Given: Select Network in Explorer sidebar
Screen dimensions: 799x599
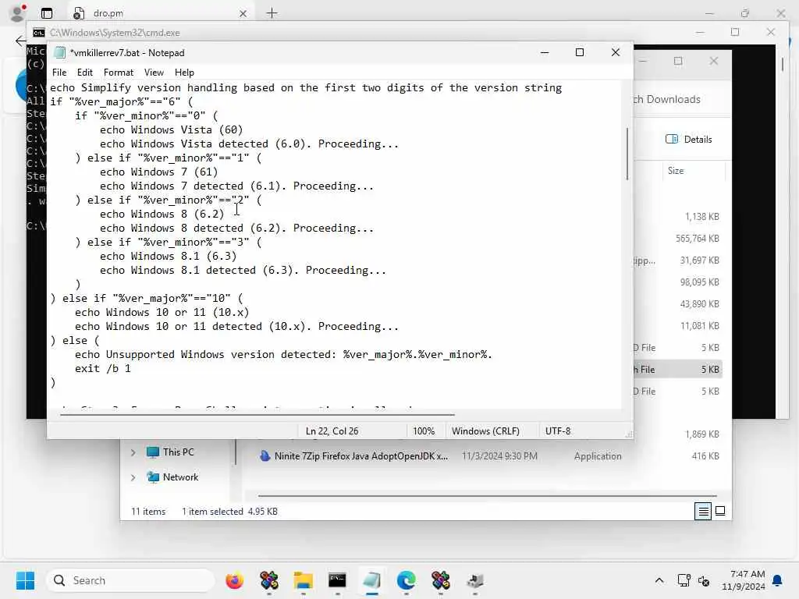Looking at the screenshot, I should [180, 477].
